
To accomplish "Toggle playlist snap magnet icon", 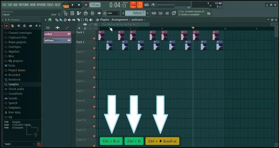I will (x=50, y=20).
